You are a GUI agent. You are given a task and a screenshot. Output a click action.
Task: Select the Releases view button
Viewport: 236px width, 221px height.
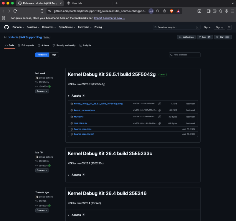click(x=42, y=55)
